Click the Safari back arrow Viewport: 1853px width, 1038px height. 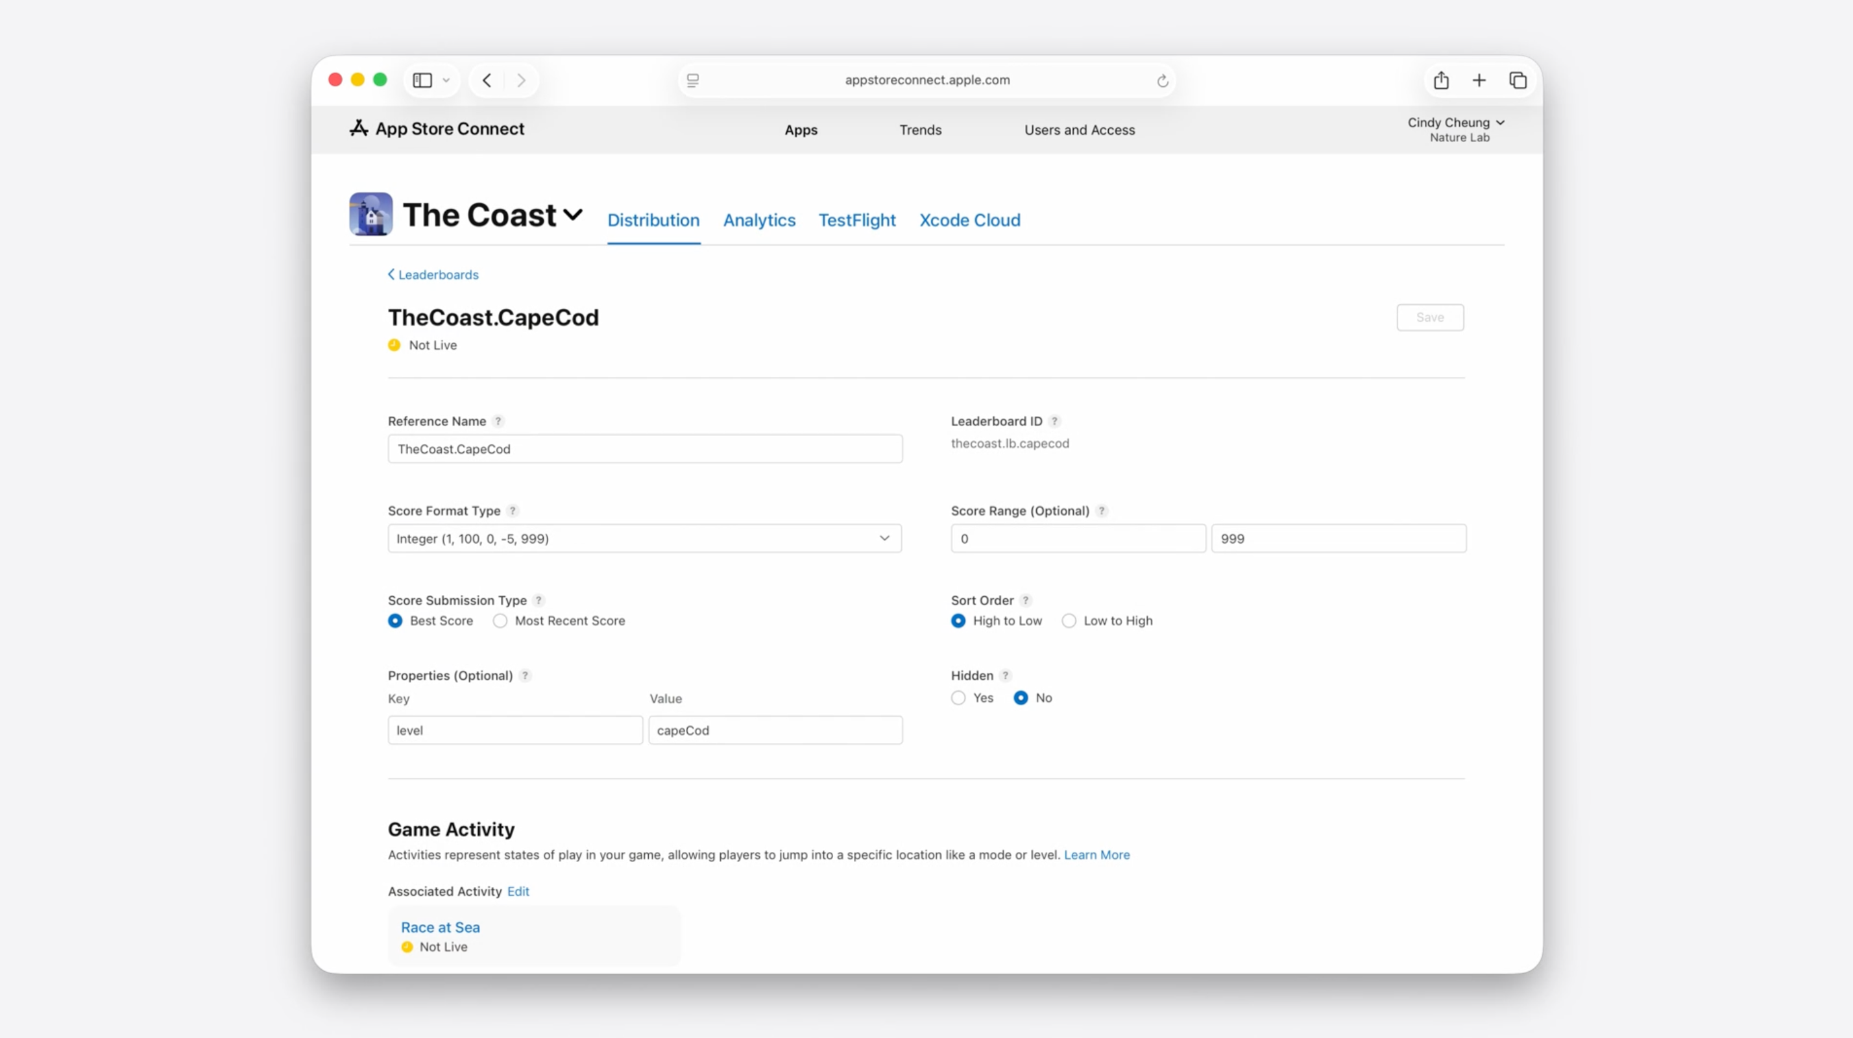(487, 80)
